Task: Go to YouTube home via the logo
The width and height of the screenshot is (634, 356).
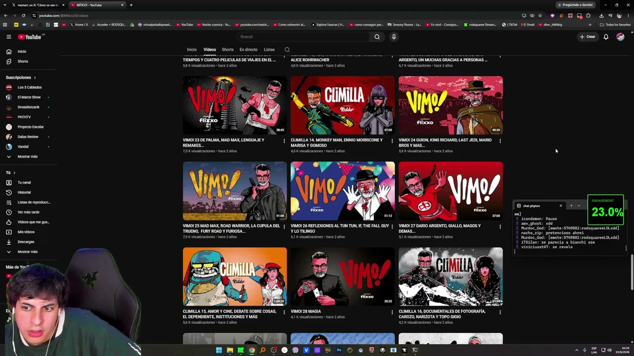Action: click(30, 37)
